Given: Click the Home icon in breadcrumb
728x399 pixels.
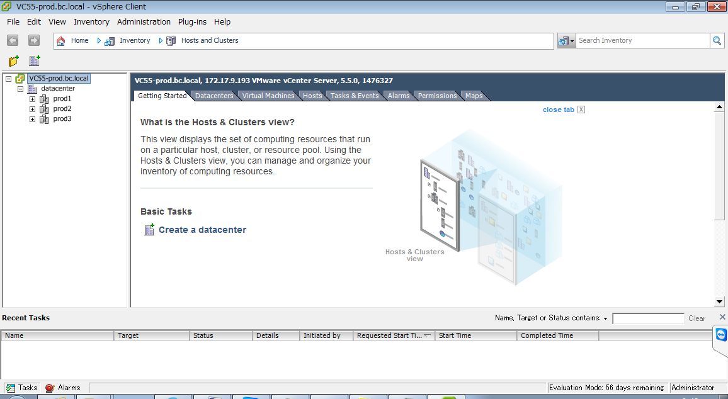Looking at the screenshot, I should 61,41.
